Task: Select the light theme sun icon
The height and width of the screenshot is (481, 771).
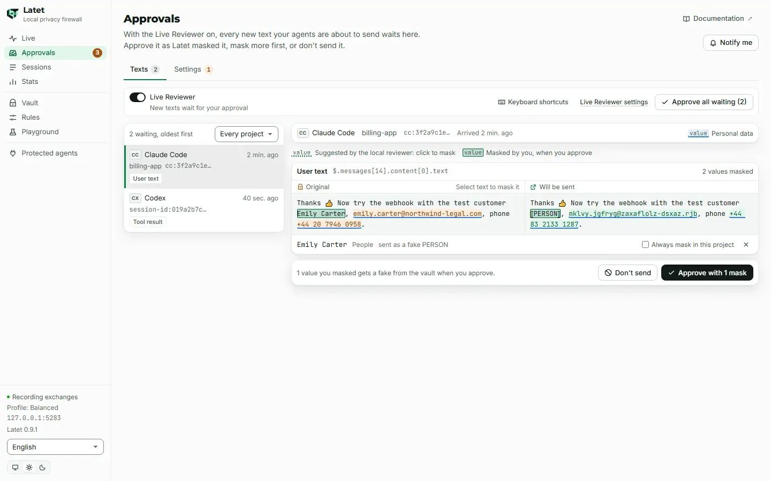Action: click(x=29, y=468)
